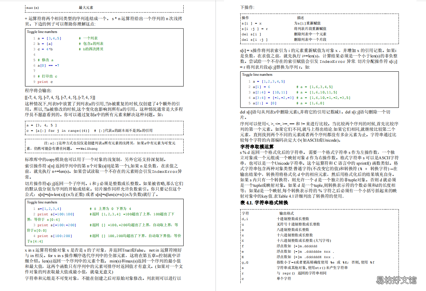
Task: Click the comment '# b的四次拷贝'
Action: [x=91, y=49]
